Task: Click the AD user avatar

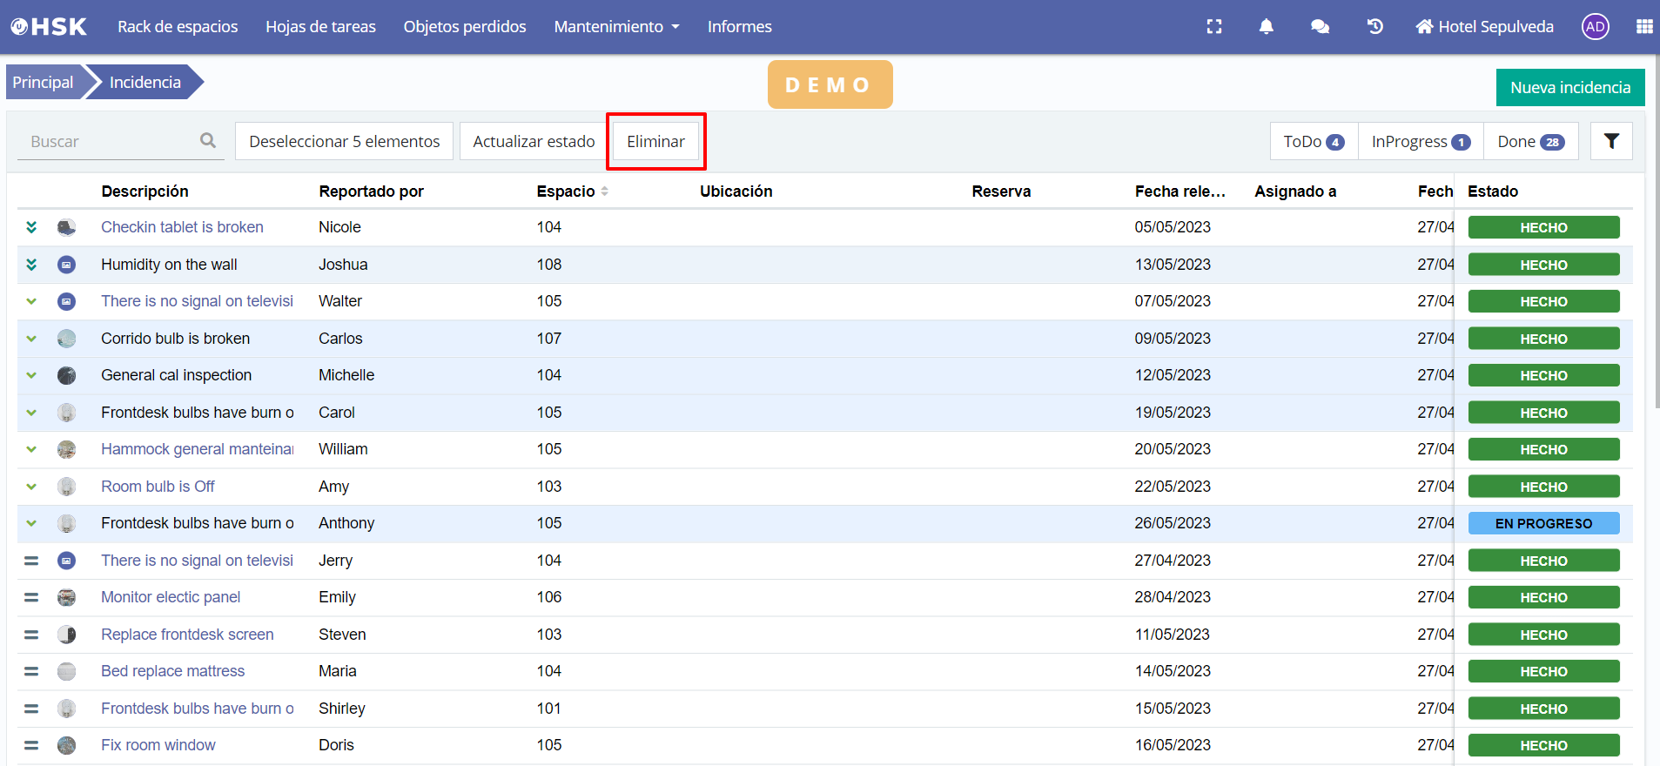Action: point(1595,27)
